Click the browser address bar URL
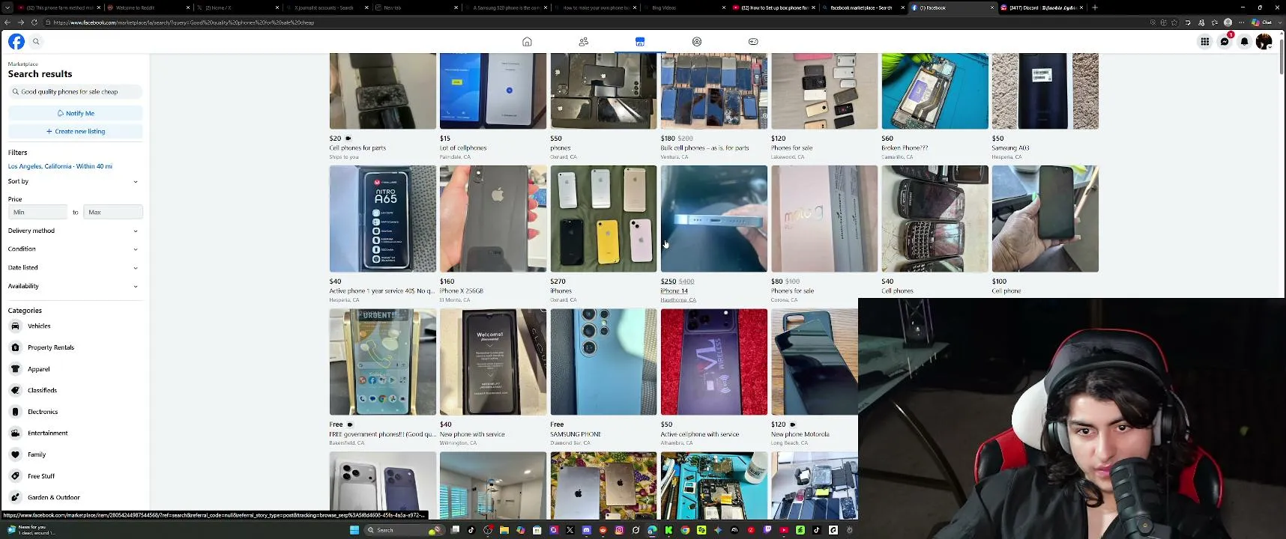Screen dimensions: 1286x539 coord(184,22)
